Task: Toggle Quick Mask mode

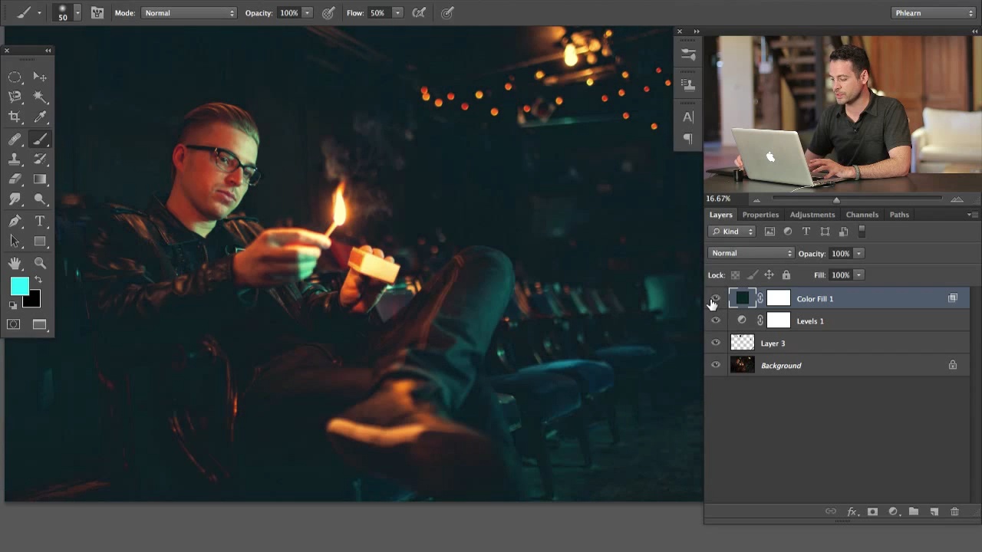Action: [x=14, y=325]
